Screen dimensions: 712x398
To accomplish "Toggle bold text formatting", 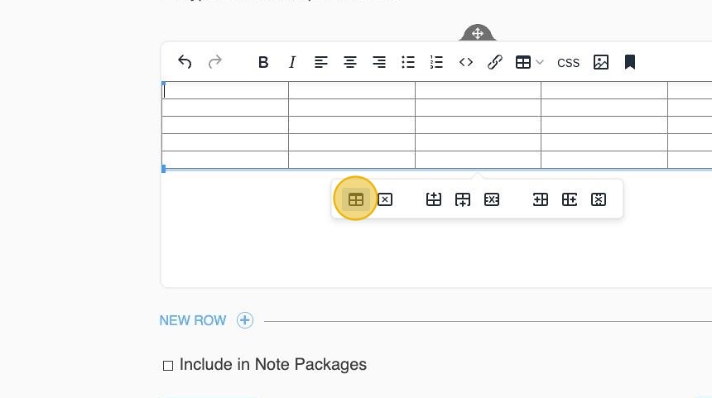I will click(263, 62).
